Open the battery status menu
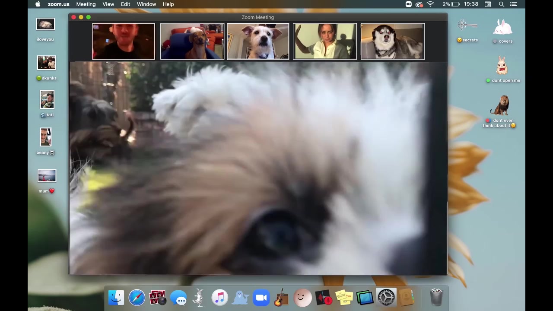The height and width of the screenshot is (311, 553). pyautogui.click(x=456, y=4)
